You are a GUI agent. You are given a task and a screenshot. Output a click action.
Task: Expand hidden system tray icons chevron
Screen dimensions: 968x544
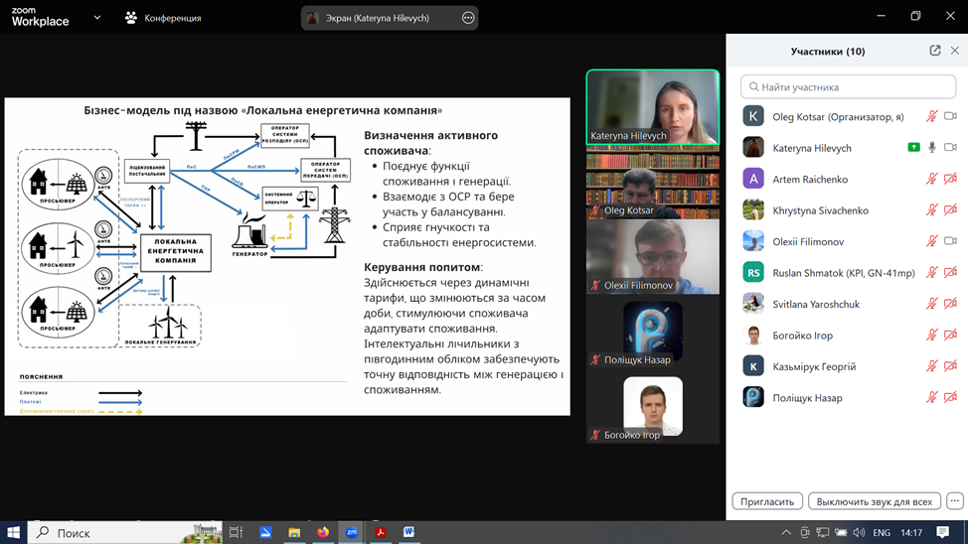(x=786, y=532)
